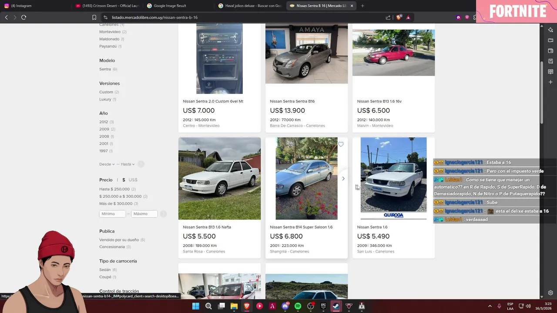Click the Mínimo price field
The width and height of the screenshot is (557, 313).
click(112, 214)
